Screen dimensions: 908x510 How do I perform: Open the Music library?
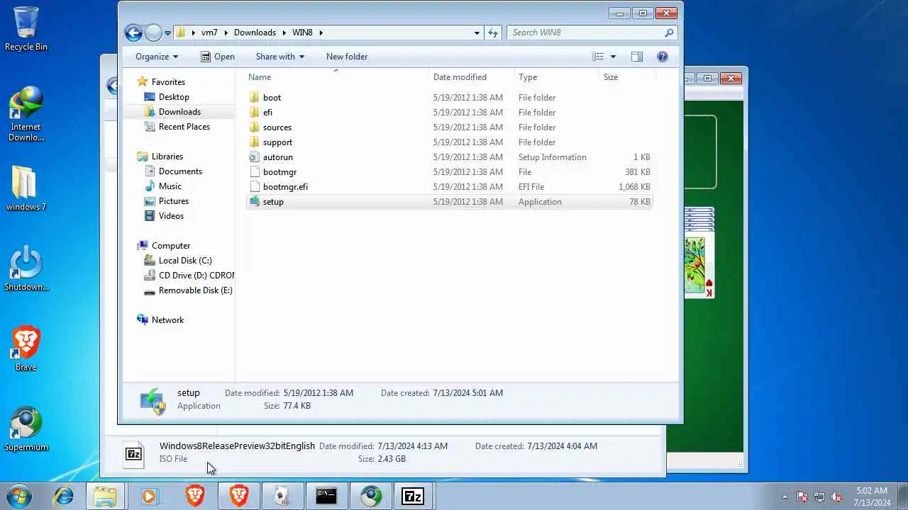coord(170,186)
